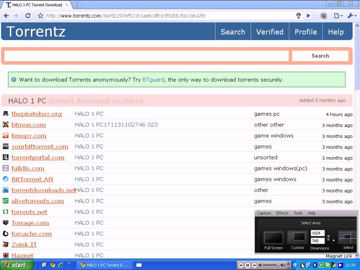The width and height of the screenshot is (360, 270).
Task: Open the Effects menu in recorder window
Action: (x=282, y=213)
